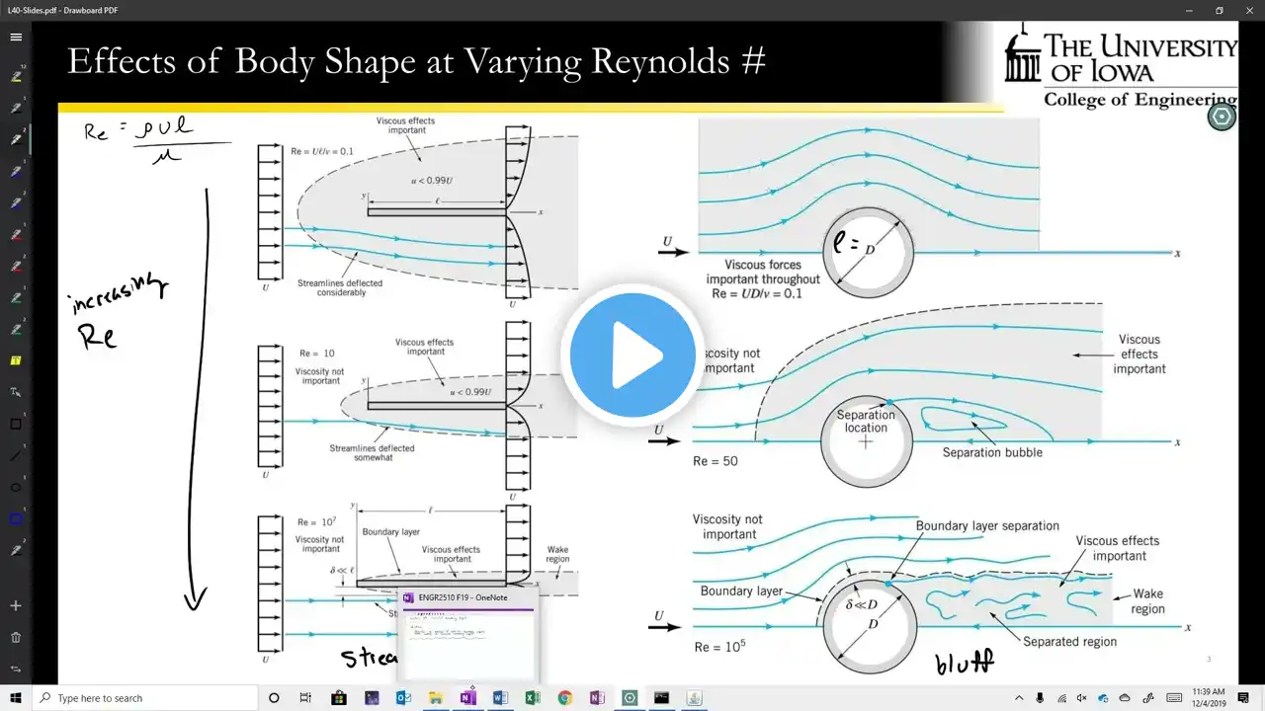Open the Windows Start menu

17,698
